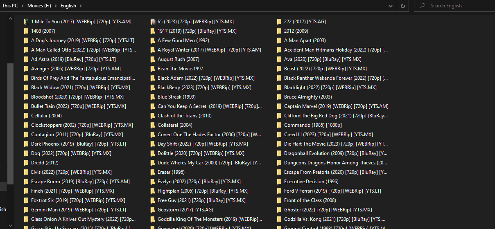Image resolution: width=495 pixels, height=229 pixels.
Task: Click the folder icon of Geostorm (2017)
Action: point(153,210)
